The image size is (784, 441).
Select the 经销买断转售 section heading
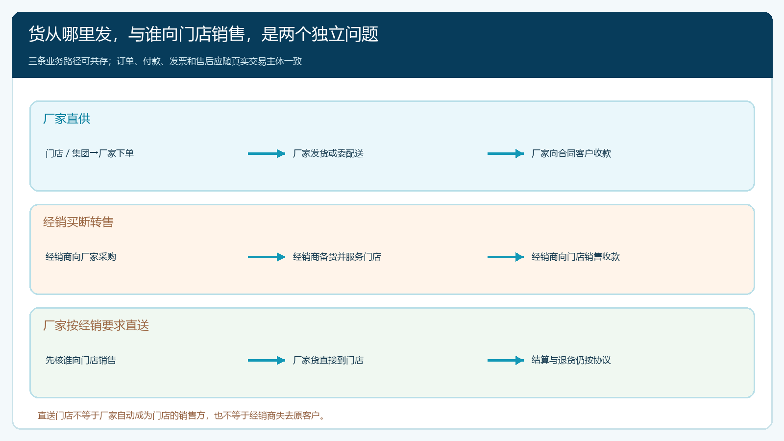coord(78,222)
